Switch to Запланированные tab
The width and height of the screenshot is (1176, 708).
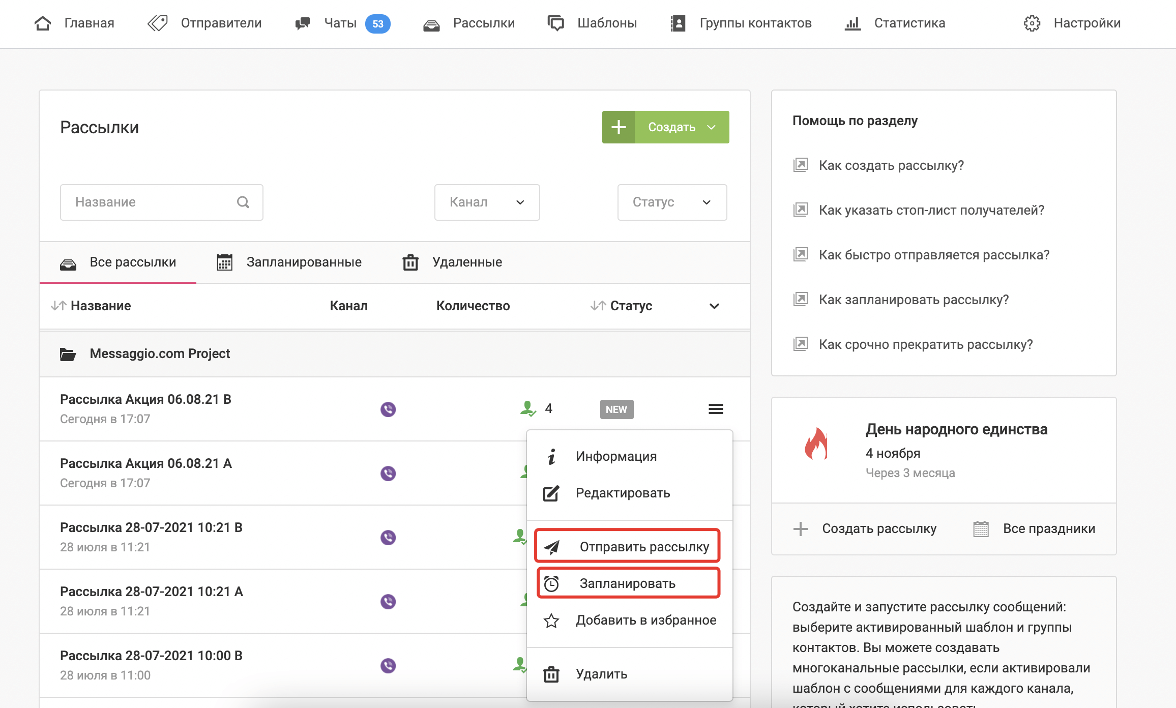coord(289,262)
